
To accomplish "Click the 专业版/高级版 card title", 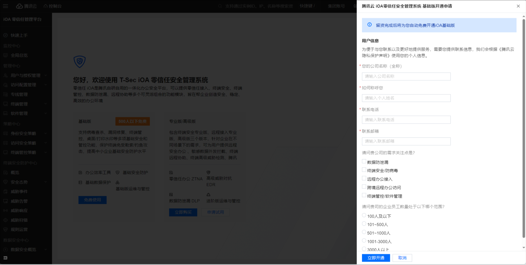I will point(182,121).
